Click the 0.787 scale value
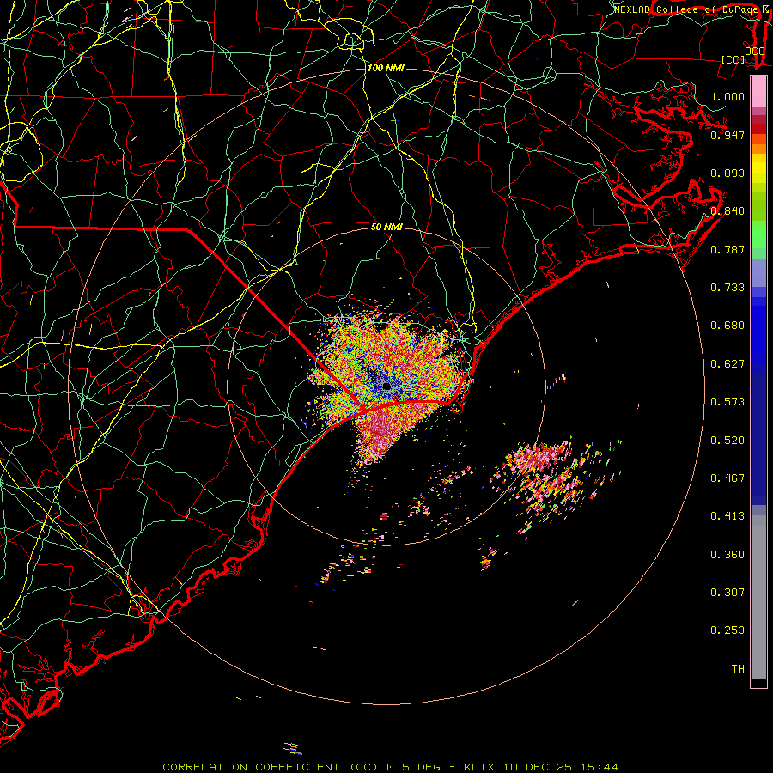773x773 pixels. 727,249
